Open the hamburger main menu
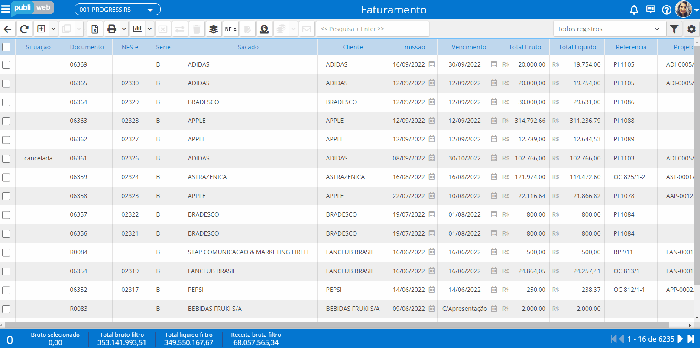 pos(5,9)
